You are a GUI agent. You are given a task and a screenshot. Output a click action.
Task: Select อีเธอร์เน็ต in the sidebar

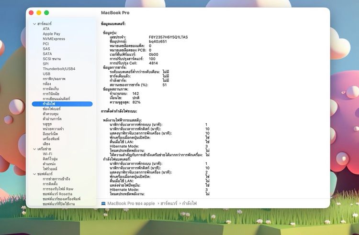(x=50, y=134)
